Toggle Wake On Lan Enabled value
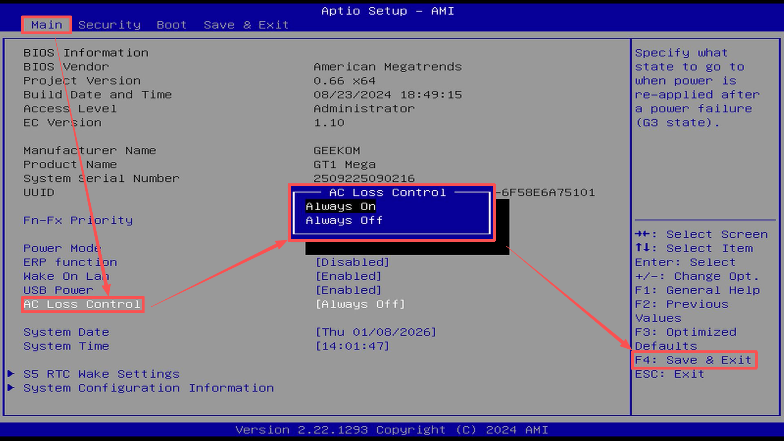 tap(348, 276)
